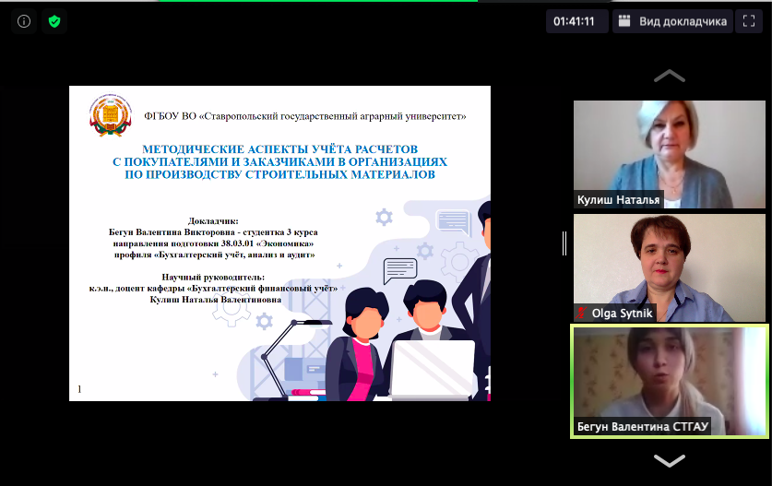
Task: Click the text Научный руководитель: on the slide
Action: coord(213,278)
